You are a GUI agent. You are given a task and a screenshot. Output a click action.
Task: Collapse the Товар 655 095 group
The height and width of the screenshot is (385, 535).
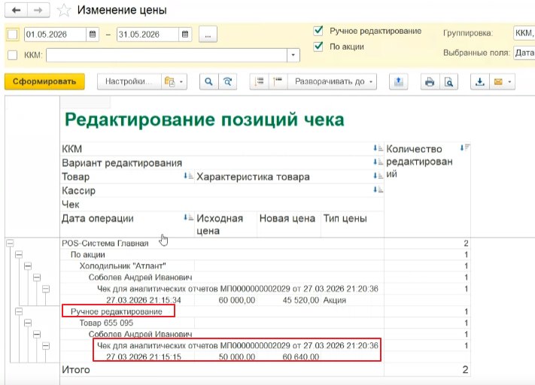(x=28, y=323)
